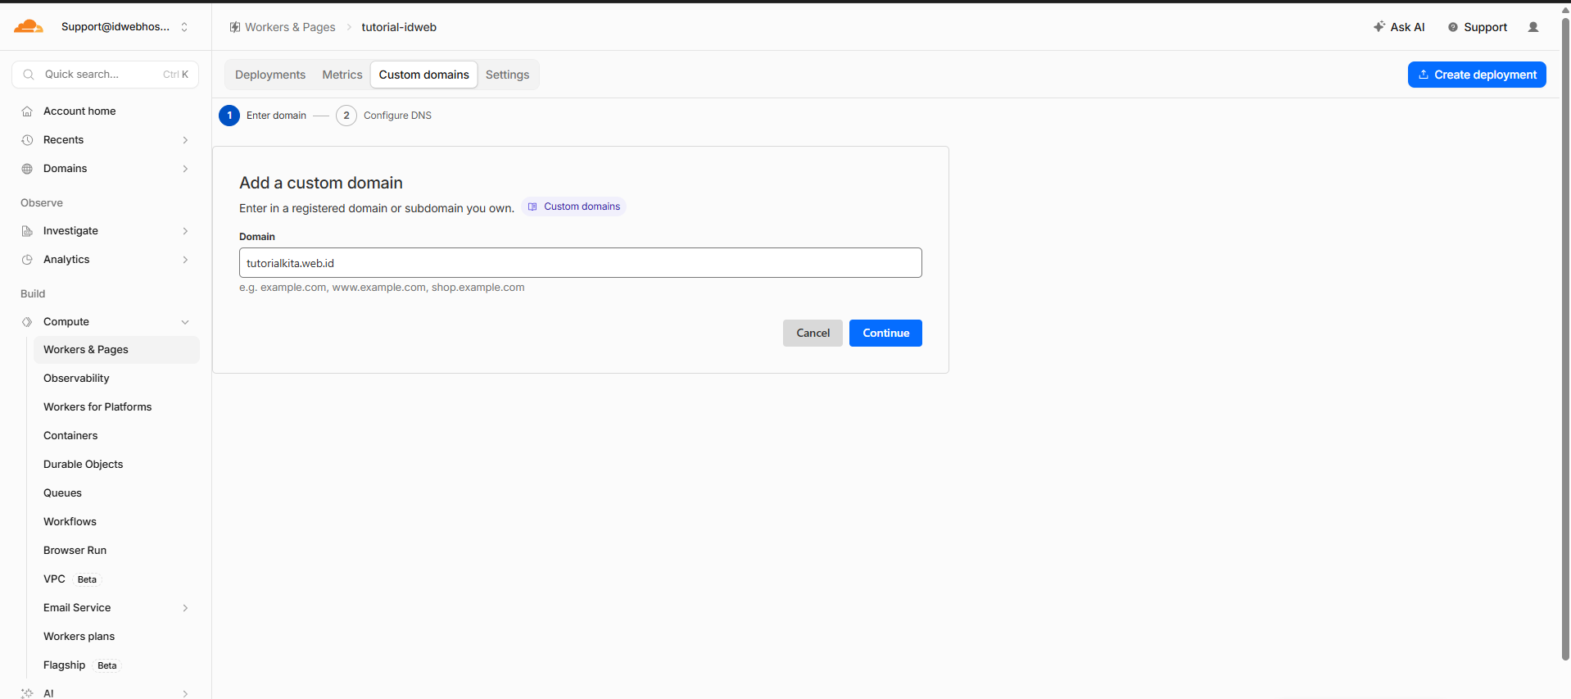Collapse the Compute section chevron

point(185,322)
